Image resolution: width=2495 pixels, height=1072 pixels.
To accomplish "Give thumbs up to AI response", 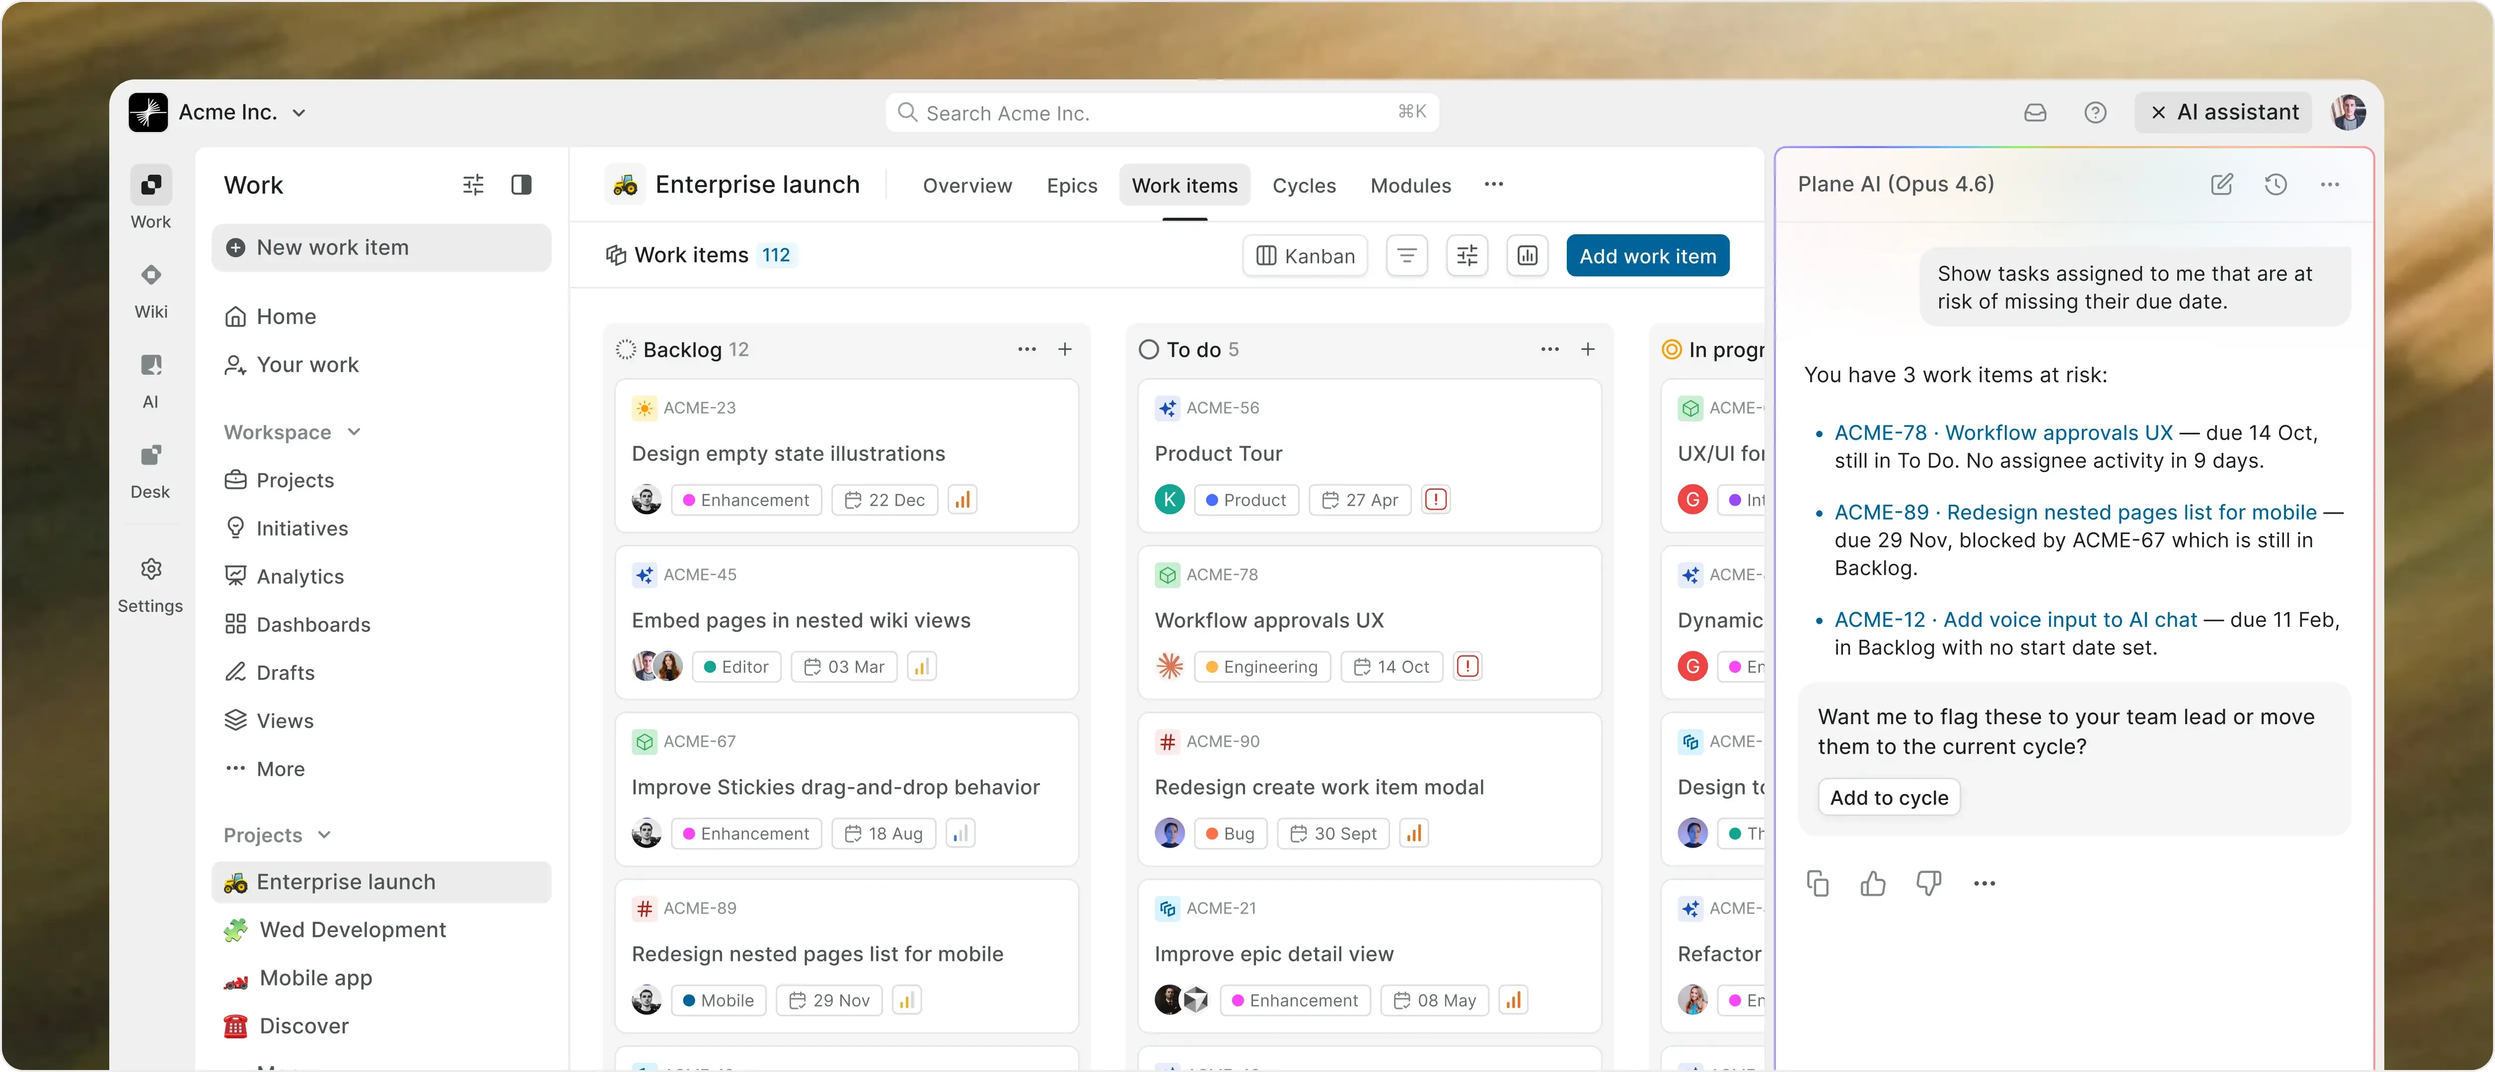I will [x=1873, y=883].
